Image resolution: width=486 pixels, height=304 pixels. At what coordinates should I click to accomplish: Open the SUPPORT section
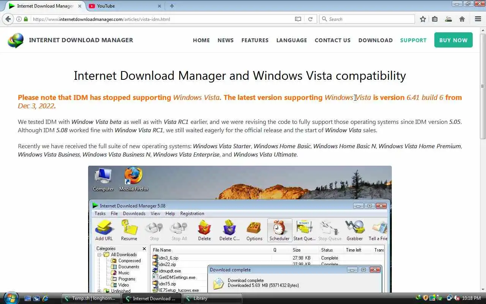(413, 40)
